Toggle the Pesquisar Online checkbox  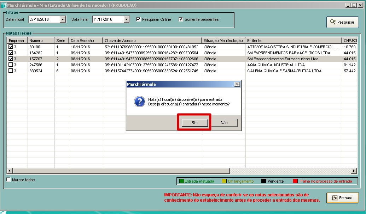pyautogui.click(x=139, y=19)
